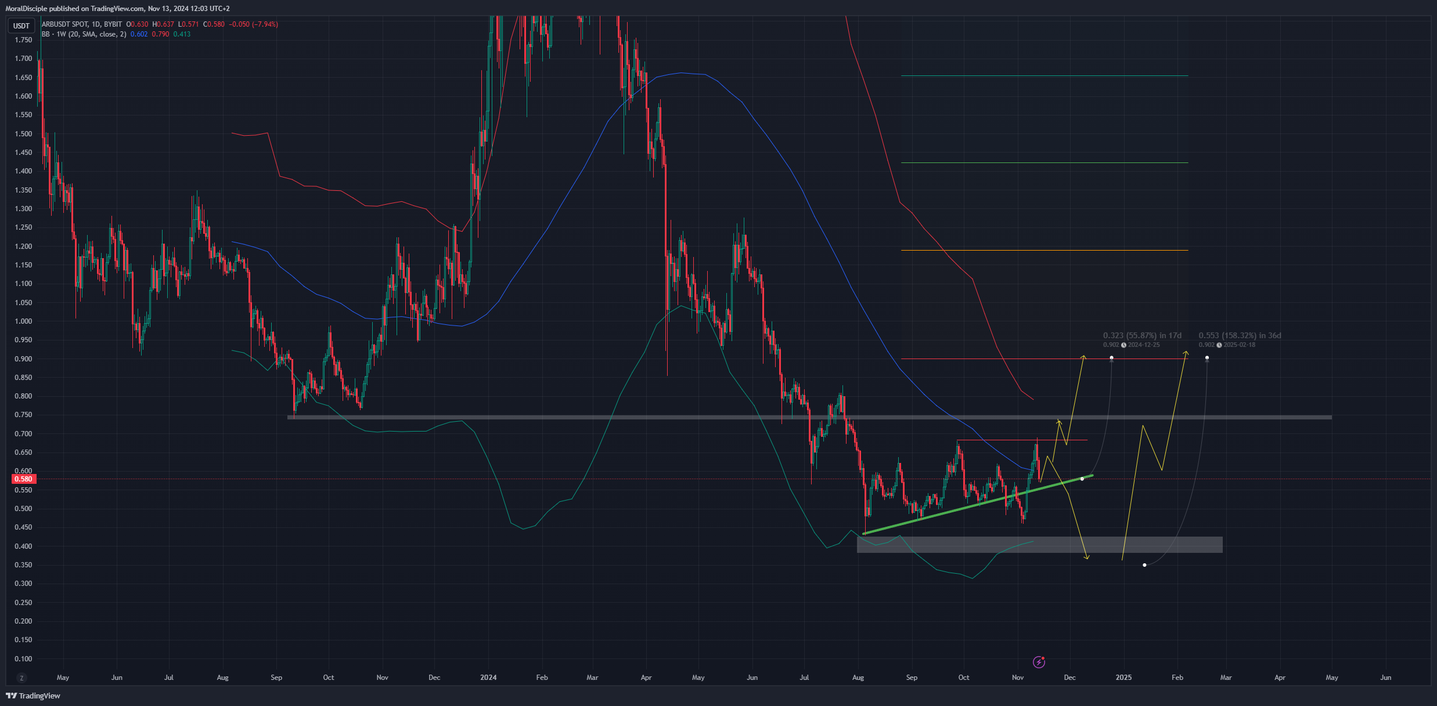Click the blue 0.602 BB basis value
This screenshot has height=706, width=1437.
[x=139, y=34]
